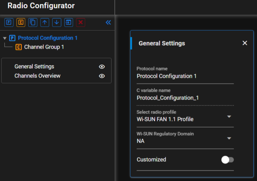Click the Wi-SUN FAN 1.1 Profile value

(x=165, y=119)
